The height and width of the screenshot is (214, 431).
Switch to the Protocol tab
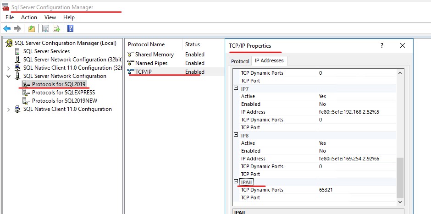pos(240,61)
